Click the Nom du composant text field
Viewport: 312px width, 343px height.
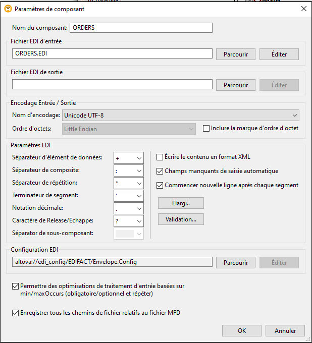[x=141, y=28]
